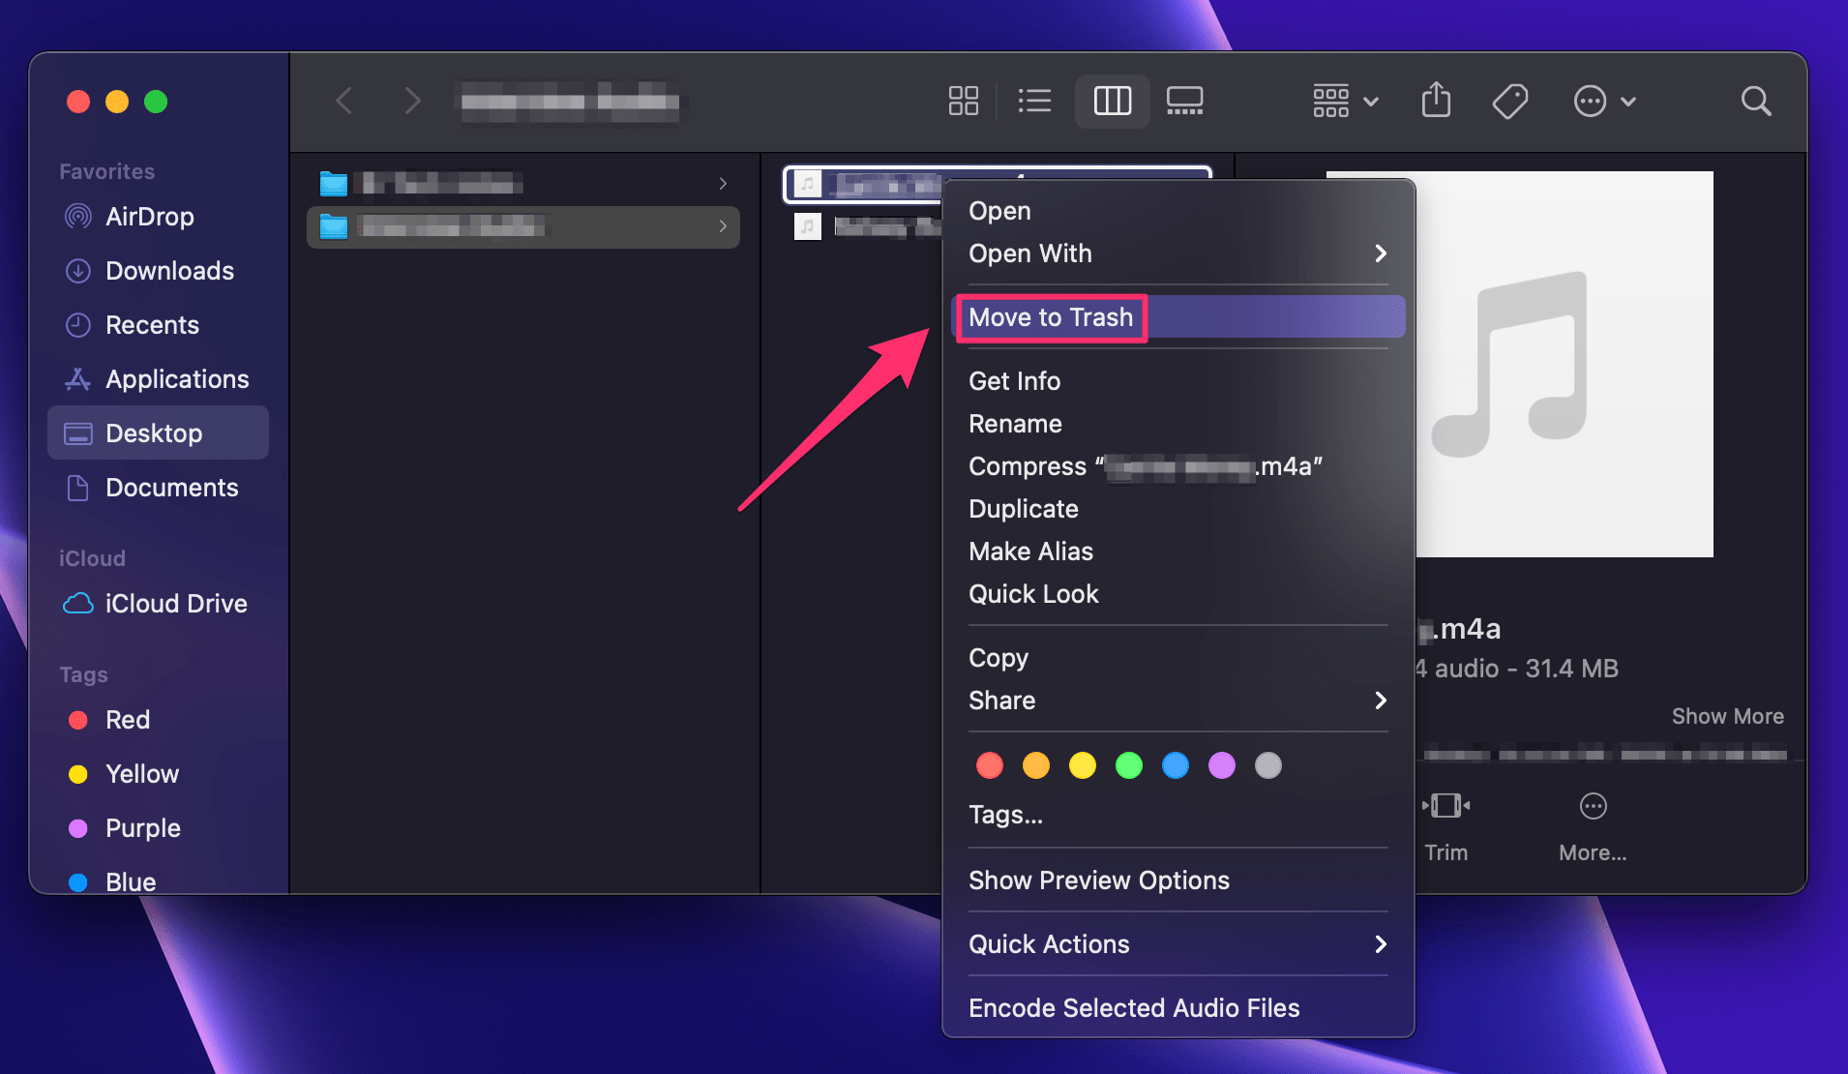This screenshot has height=1074, width=1848.
Task: Click the 'Show More' link in the preview pane
Action: (x=1728, y=716)
